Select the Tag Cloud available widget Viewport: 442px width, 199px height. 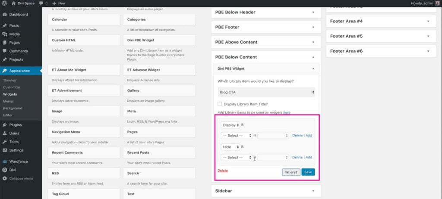tap(84, 194)
